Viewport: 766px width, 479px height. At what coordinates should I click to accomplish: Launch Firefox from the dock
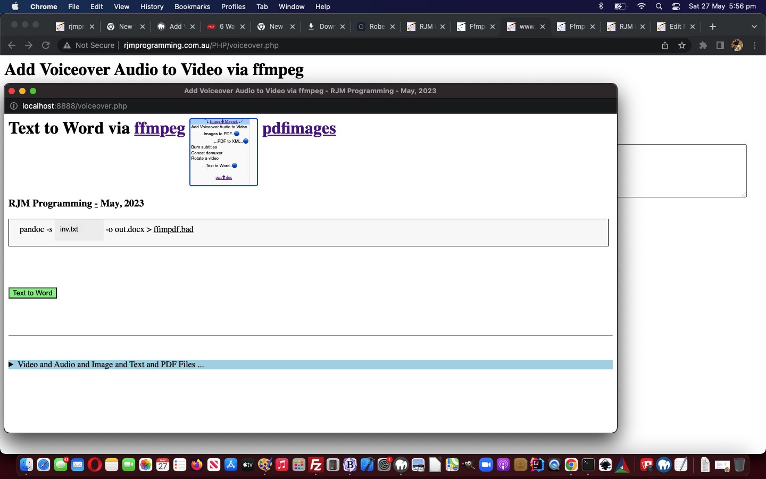[x=197, y=465]
